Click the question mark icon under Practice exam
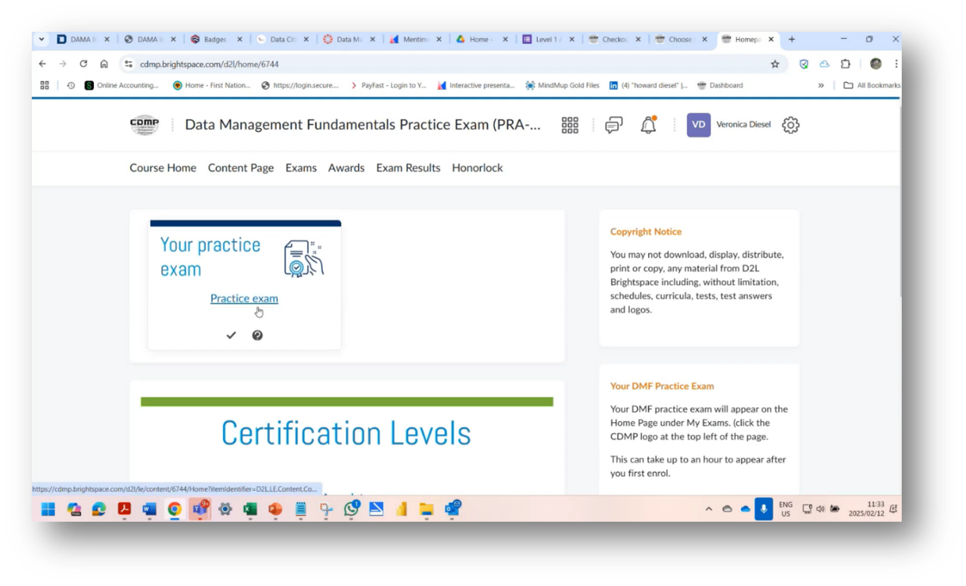This screenshot has height=586, width=966. [257, 335]
